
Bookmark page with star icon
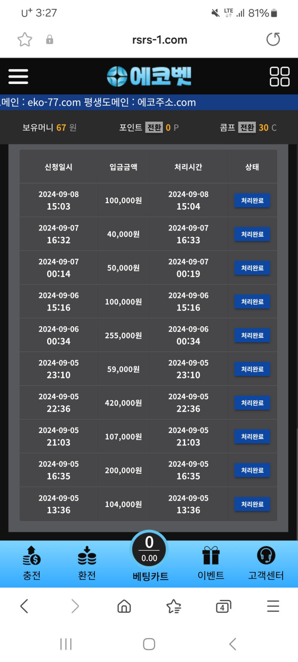(25, 40)
